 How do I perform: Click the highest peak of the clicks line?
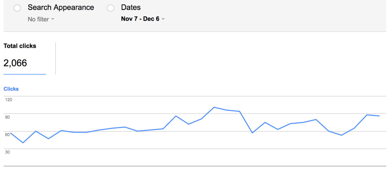[x=214, y=107]
